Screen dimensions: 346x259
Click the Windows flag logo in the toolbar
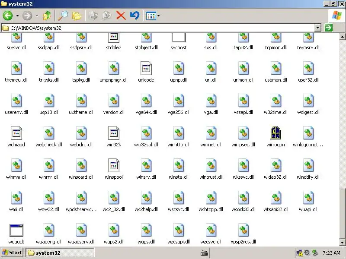337,16
